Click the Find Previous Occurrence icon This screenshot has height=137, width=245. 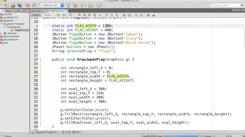pyautogui.click(x=84, y=15)
